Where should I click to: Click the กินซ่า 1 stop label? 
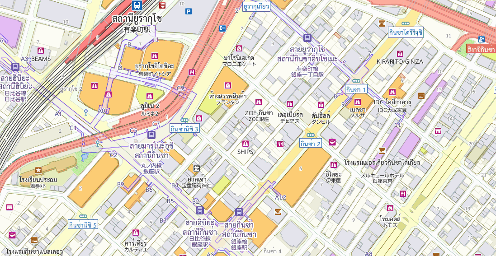pos(356,90)
